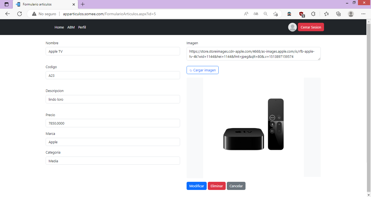Click the translate page icon
This screenshot has width=371, height=197.
click(x=256, y=14)
